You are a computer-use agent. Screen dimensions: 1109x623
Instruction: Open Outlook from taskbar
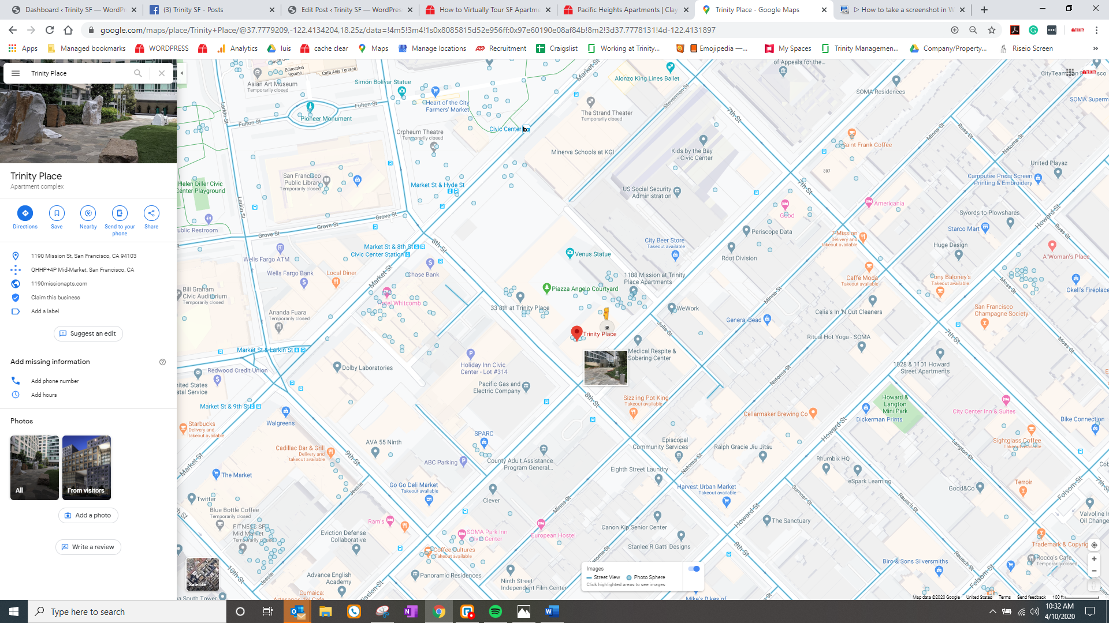point(297,611)
